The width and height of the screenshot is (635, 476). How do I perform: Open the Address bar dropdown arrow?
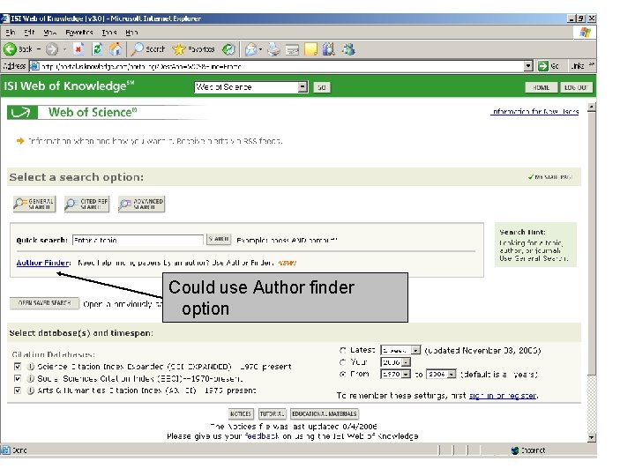point(528,66)
